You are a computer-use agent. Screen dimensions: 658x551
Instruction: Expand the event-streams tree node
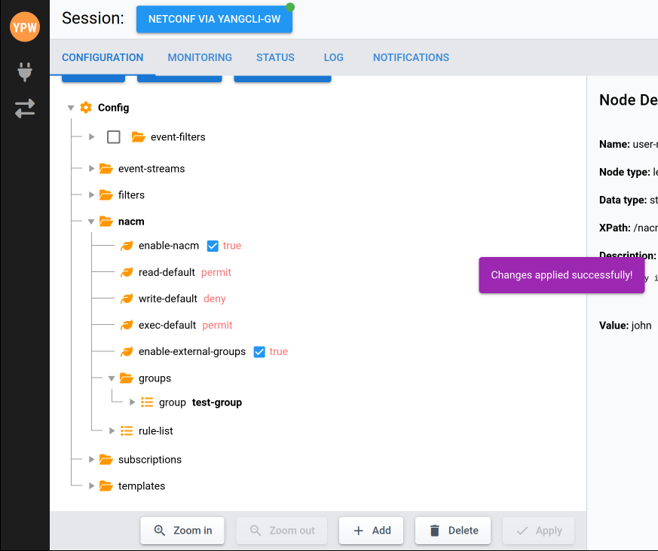(x=91, y=169)
